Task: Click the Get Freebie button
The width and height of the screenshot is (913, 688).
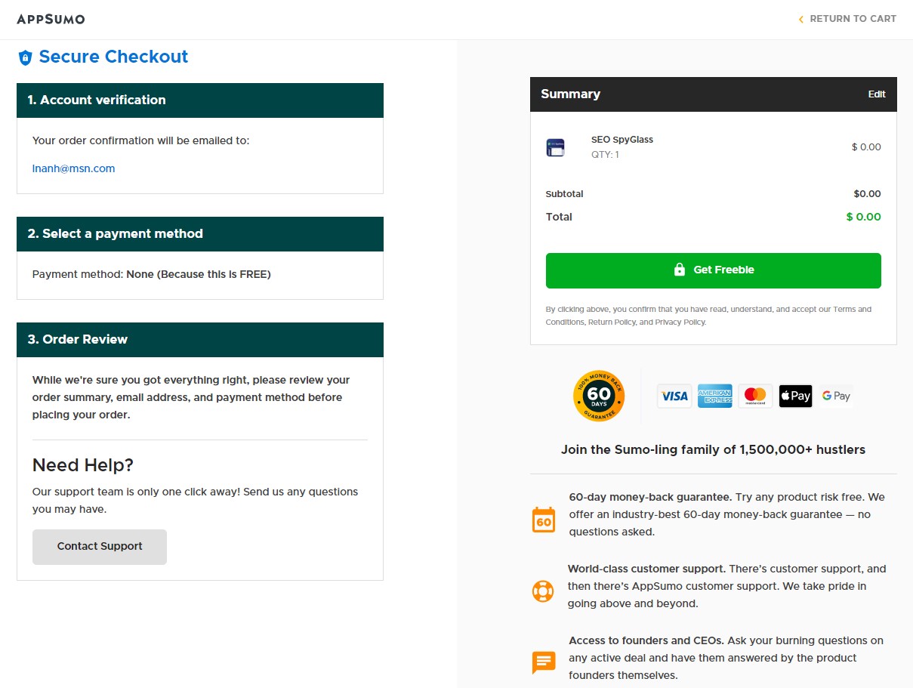Action: [714, 270]
